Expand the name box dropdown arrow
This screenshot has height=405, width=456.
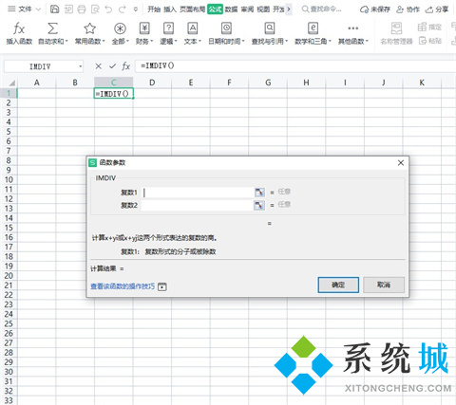[x=81, y=66]
